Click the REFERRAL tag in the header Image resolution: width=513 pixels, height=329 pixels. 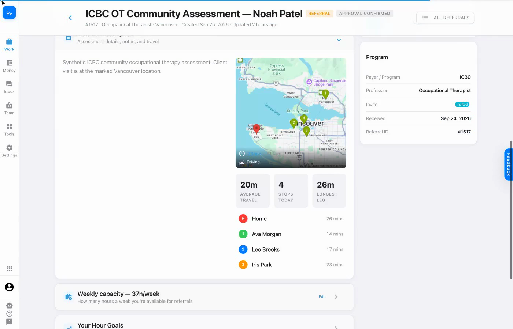pyautogui.click(x=319, y=14)
